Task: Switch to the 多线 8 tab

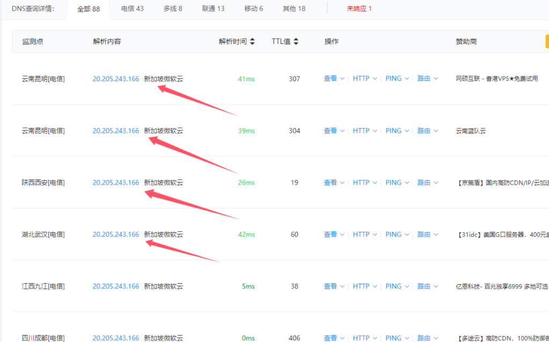Action: [173, 9]
